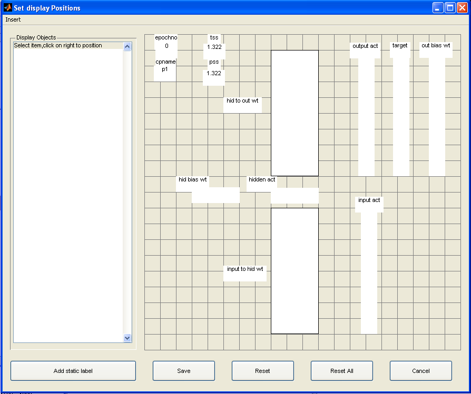Click the Add static label button

coord(73,371)
